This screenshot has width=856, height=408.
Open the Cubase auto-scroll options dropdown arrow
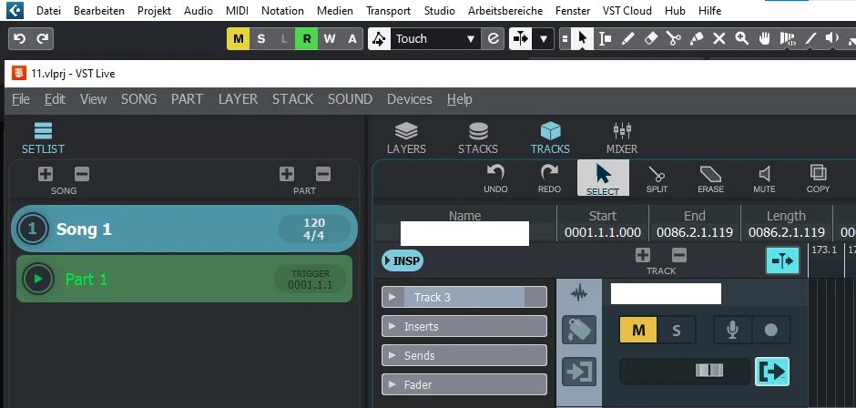[x=543, y=39]
